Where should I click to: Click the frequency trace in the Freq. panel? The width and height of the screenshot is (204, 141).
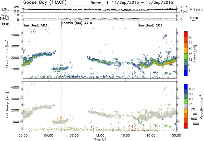[x=100, y=19]
